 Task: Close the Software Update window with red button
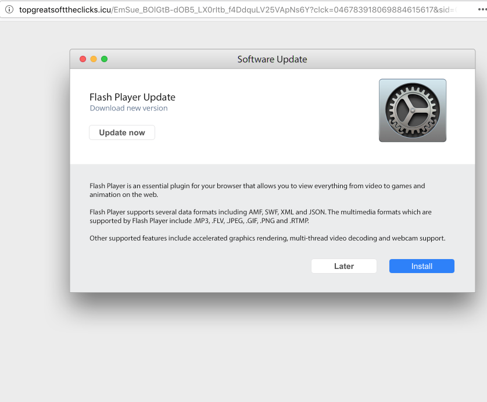[83, 59]
